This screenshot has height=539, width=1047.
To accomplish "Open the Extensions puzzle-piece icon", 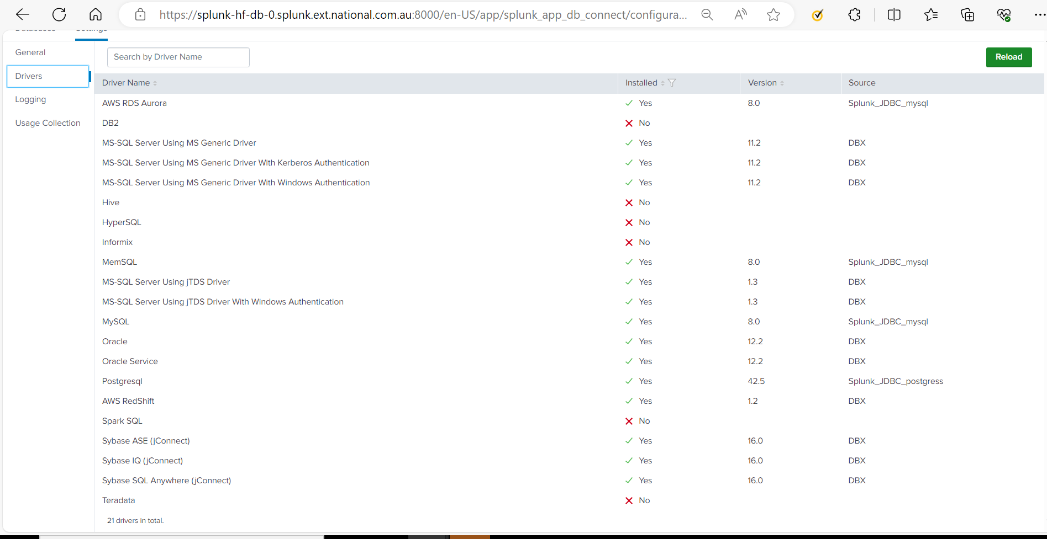I will (854, 15).
